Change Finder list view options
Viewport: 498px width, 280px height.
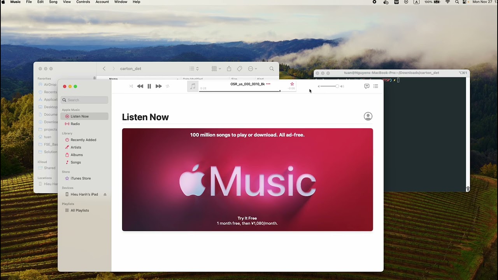tap(194, 69)
